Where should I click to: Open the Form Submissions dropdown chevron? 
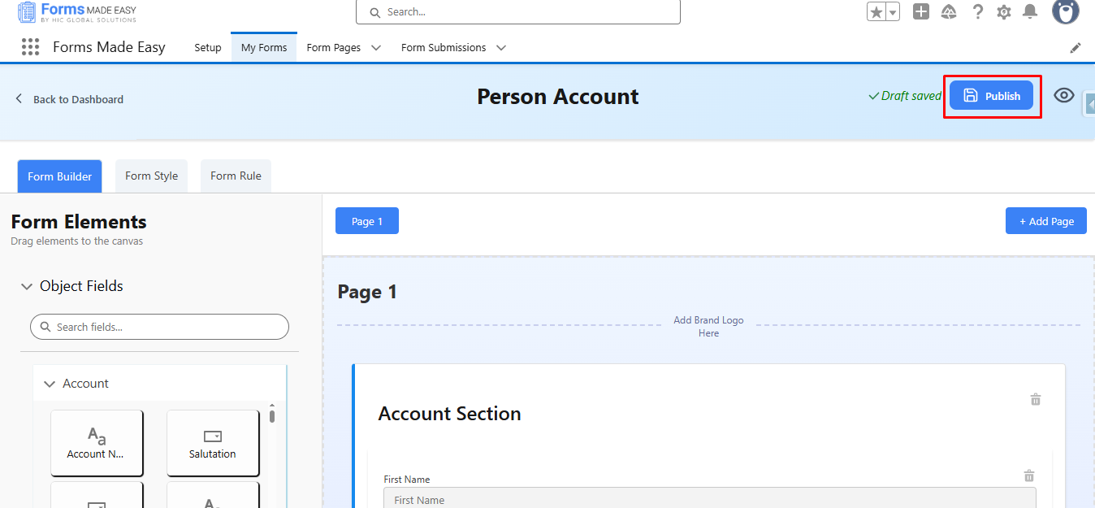[x=501, y=48]
